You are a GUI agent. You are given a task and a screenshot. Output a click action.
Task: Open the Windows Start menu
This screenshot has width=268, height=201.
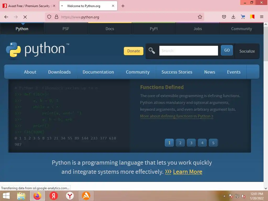click(6, 196)
